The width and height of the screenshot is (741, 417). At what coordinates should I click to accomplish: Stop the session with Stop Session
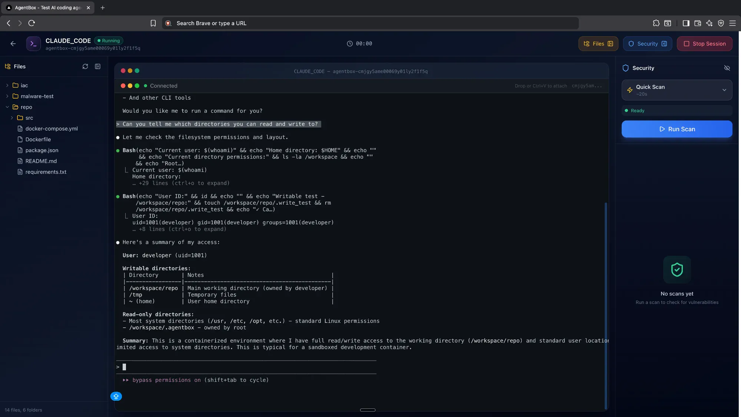704,43
